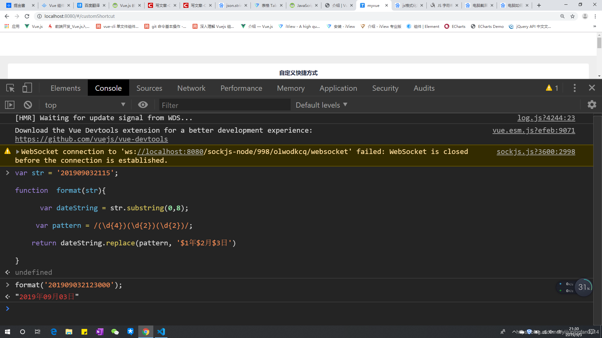Click the clear console icon
The width and height of the screenshot is (602, 338).
(28, 105)
